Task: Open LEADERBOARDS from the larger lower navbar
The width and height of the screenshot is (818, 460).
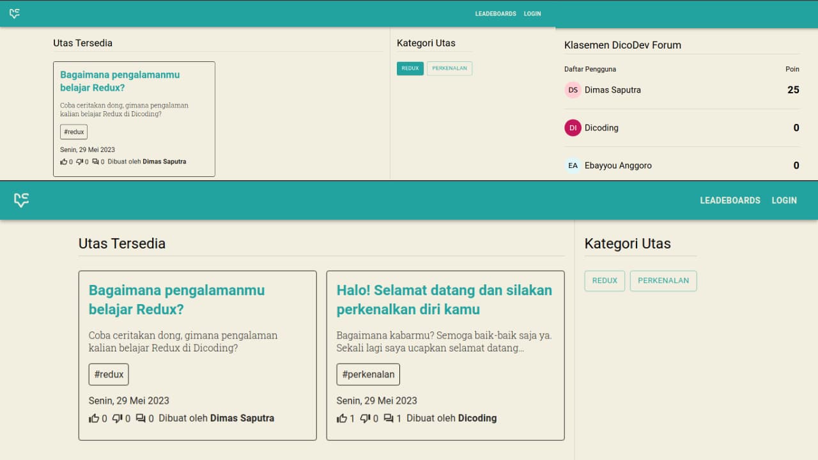Action: [x=730, y=201]
